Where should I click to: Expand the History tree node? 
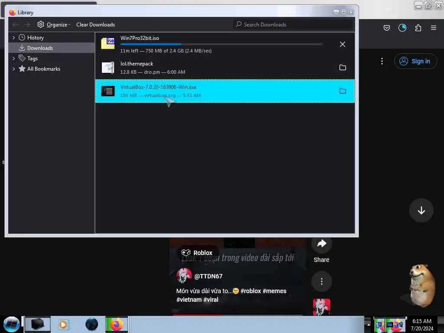13,38
